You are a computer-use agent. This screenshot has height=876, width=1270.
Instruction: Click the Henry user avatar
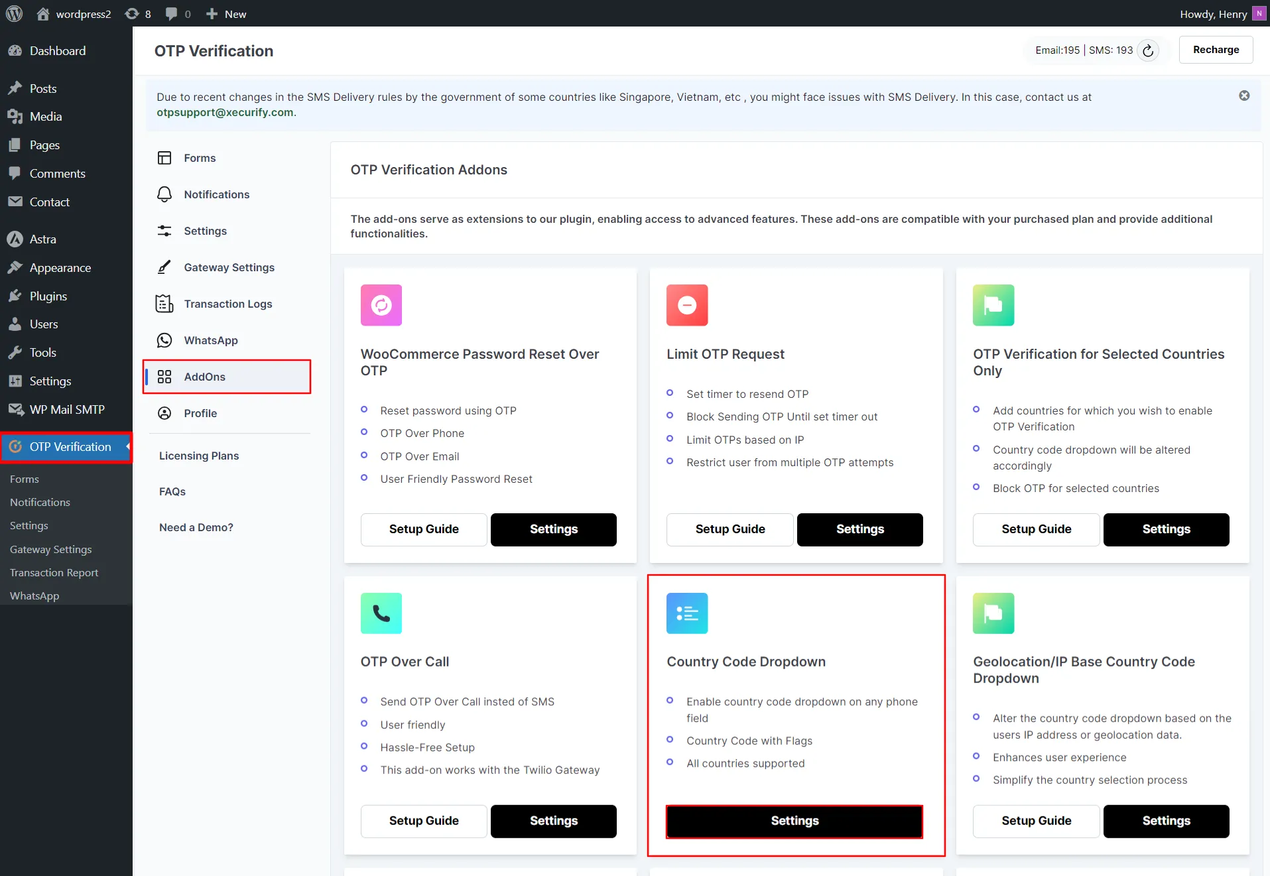[x=1258, y=13]
